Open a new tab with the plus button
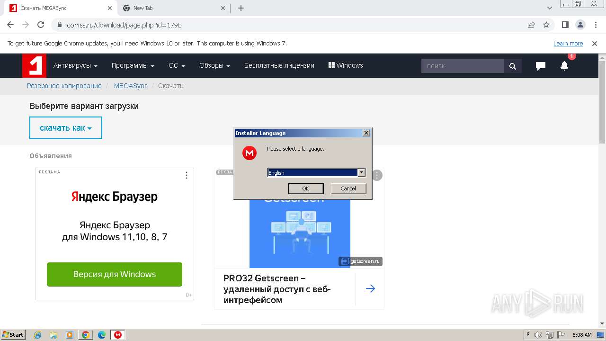This screenshot has width=606, height=341. [x=241, y=8]
